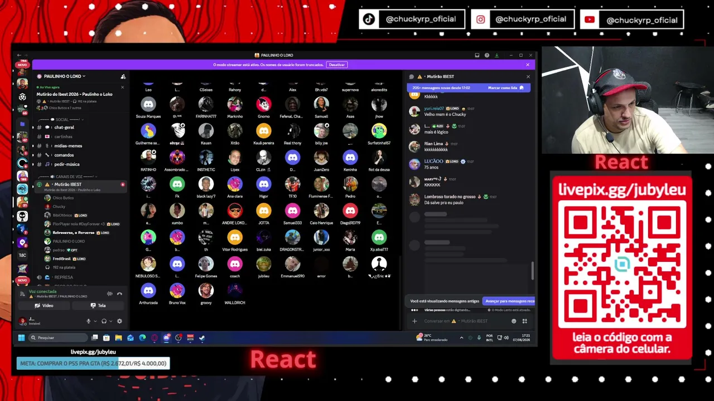Open the Discord help icon
Viewport: 714px width, 401px height.
pos(487,55)
